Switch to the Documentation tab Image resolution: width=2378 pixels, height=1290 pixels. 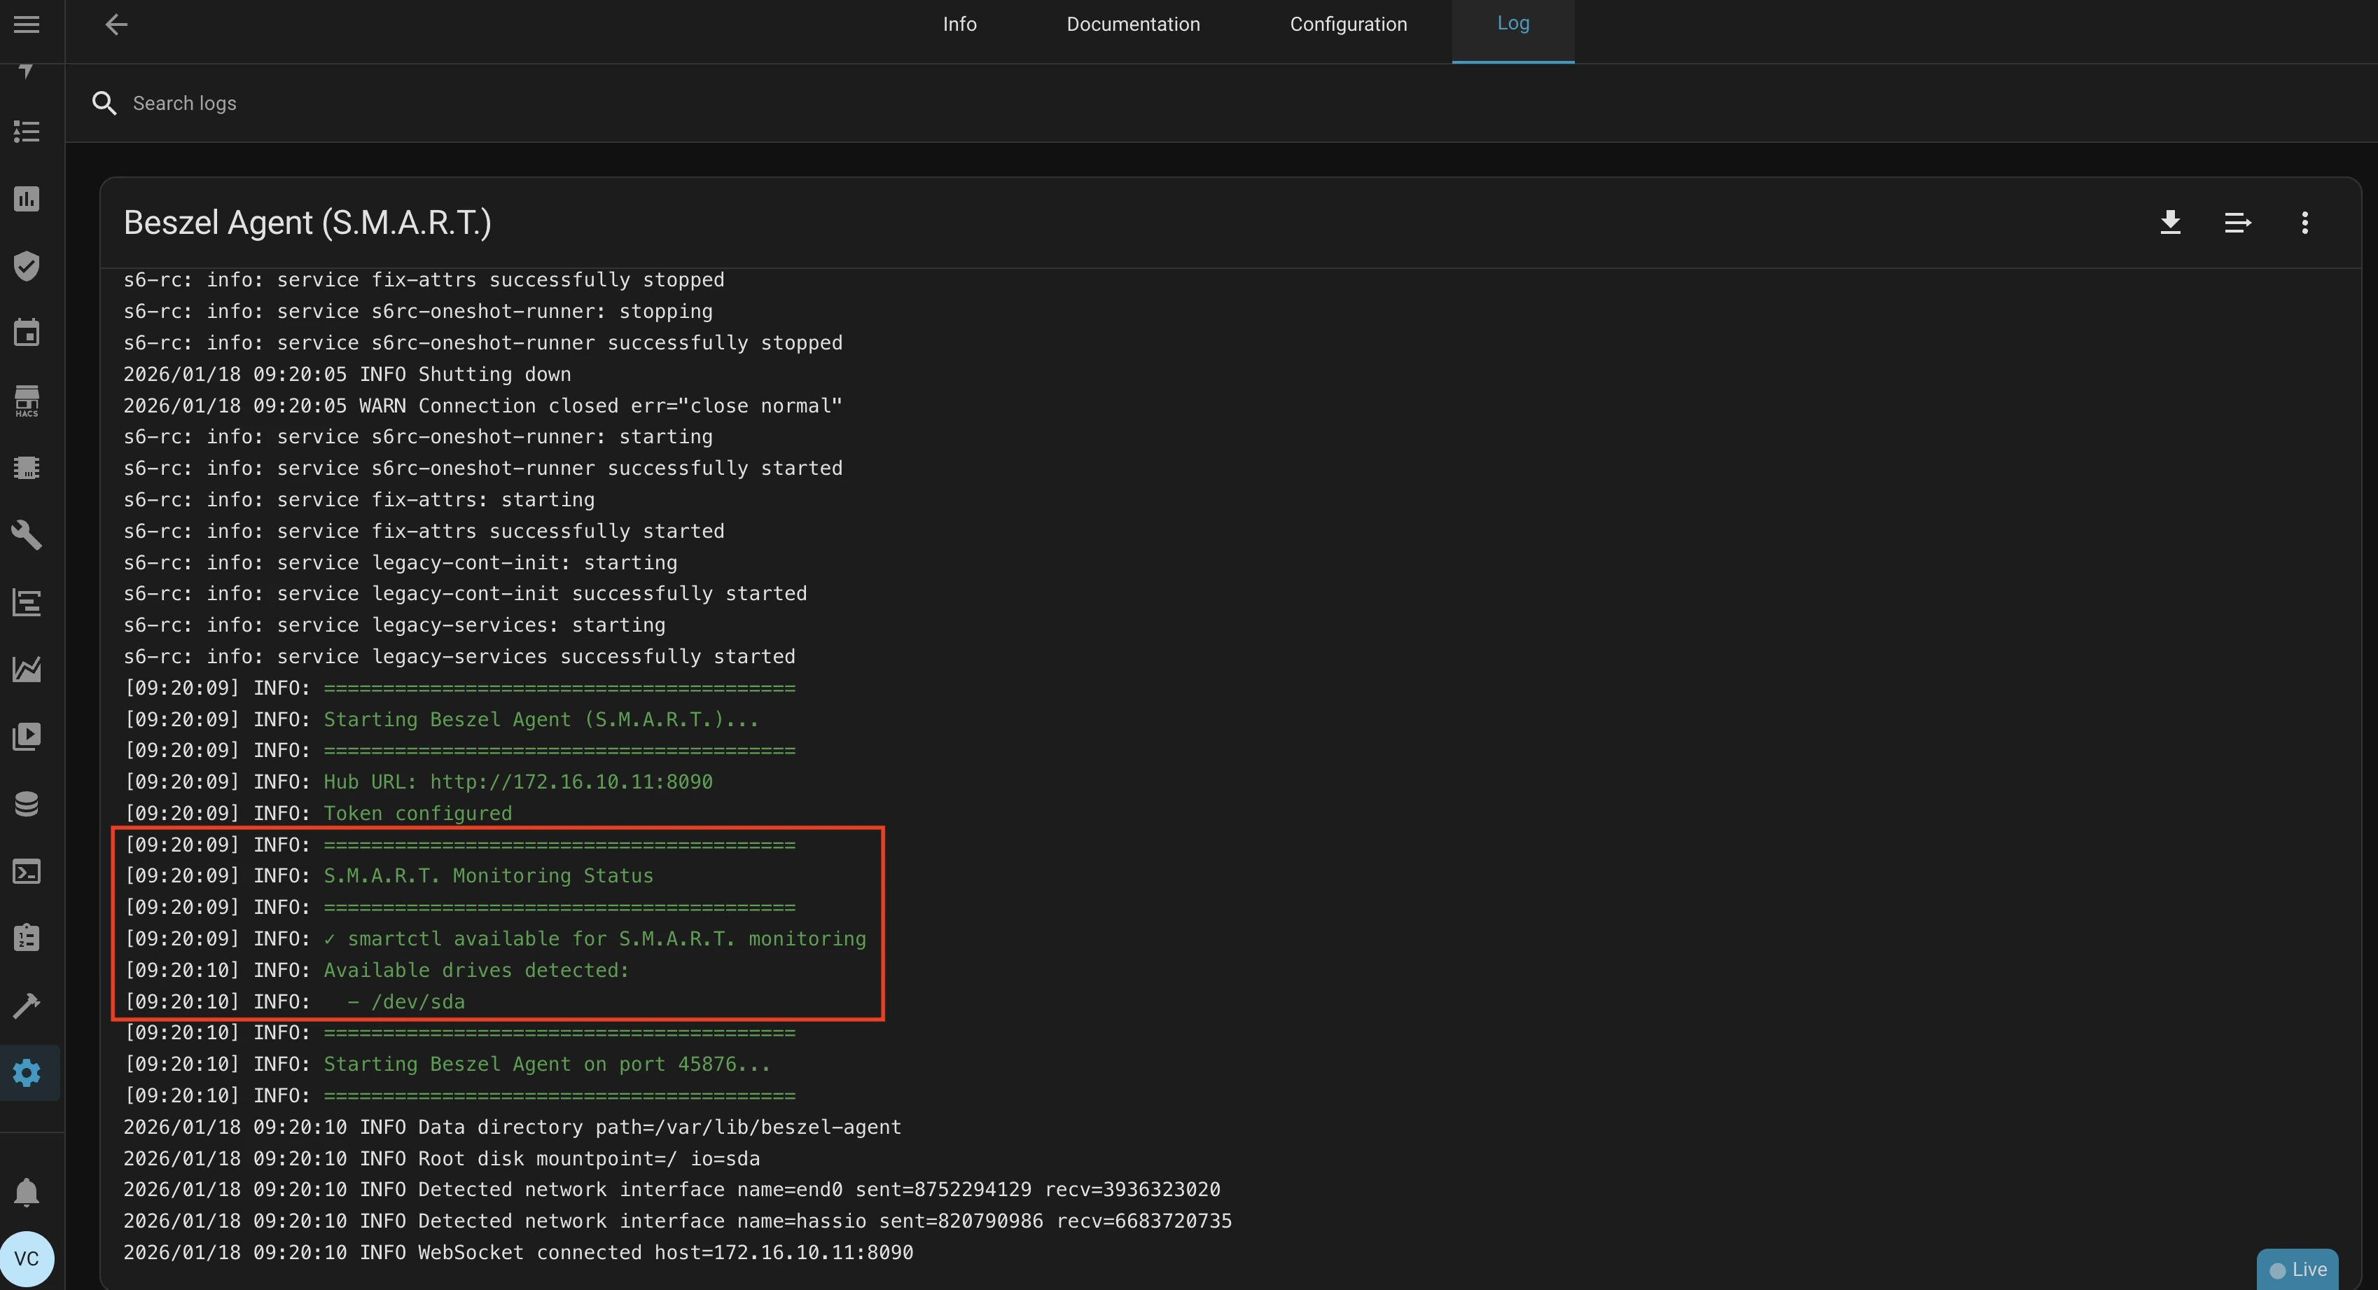[1133, 25]
